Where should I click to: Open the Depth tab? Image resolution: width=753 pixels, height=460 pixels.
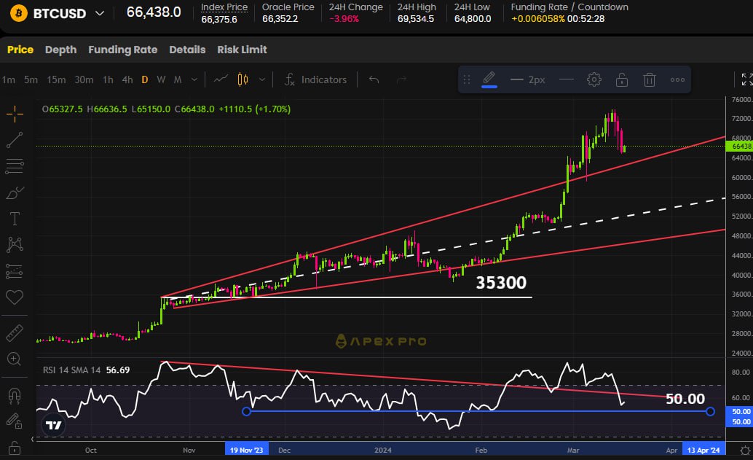click(x=61, y=50)
